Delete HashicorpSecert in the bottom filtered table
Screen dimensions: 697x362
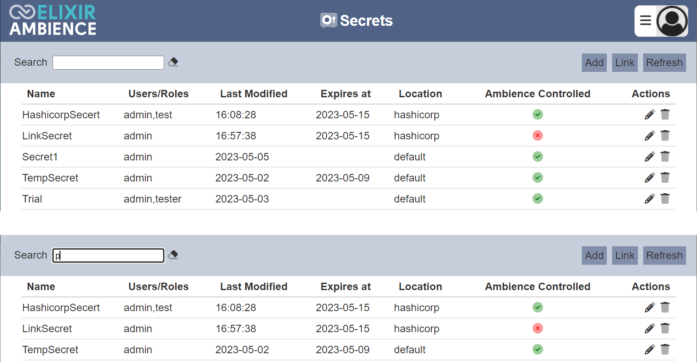coord(665,307)
